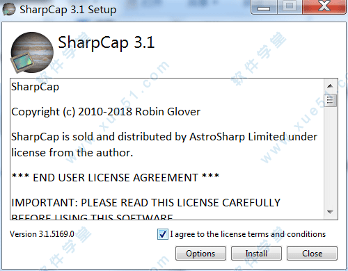
Task: Uncheck the license agreement checkbox
Action: (163, 234)
